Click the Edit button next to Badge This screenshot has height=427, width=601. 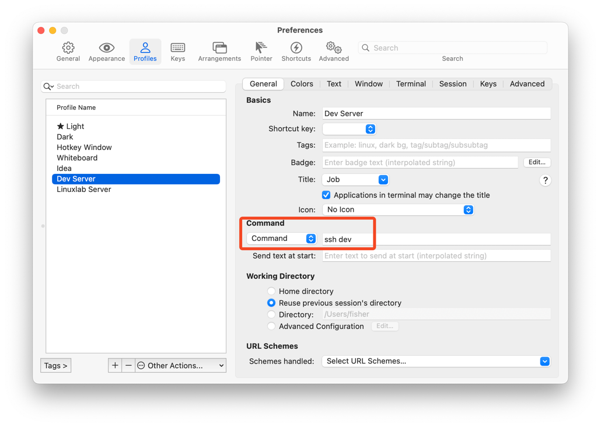coord(537,162)
